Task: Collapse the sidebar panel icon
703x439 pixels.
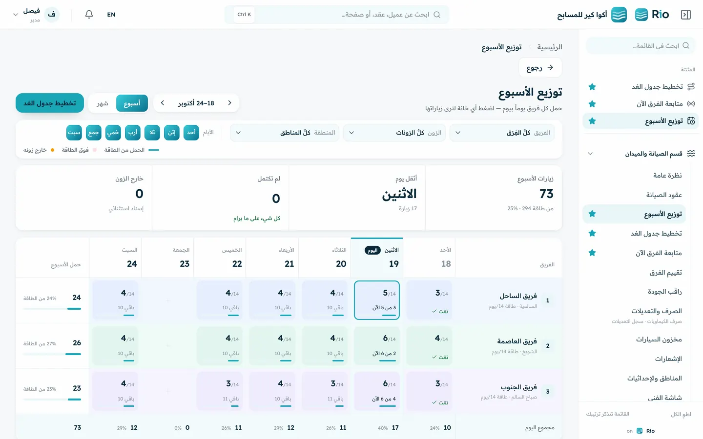Action: (x=686, y=15)
